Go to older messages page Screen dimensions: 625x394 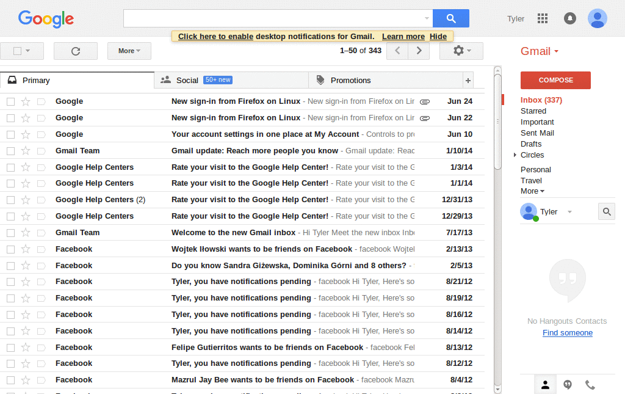pyautogui.click(x=419, y=51)
